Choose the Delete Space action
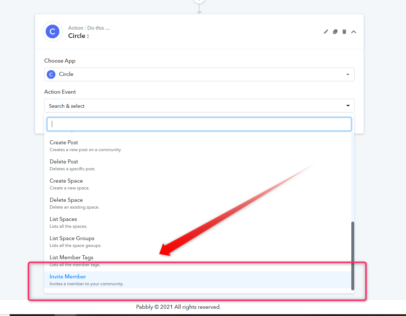The height and width of the screenshot is (316, 406). click(x=197, y=203)
